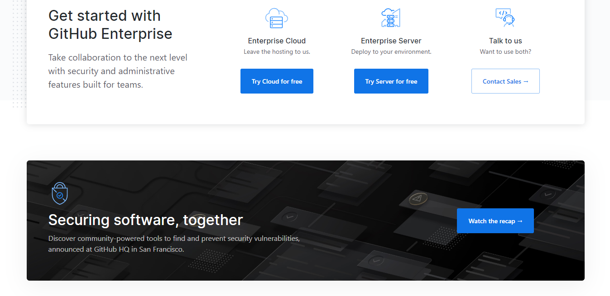Click 'Deploy to your environment.' text
This screenshot has width=610, height=296.
tap(391, 52)
